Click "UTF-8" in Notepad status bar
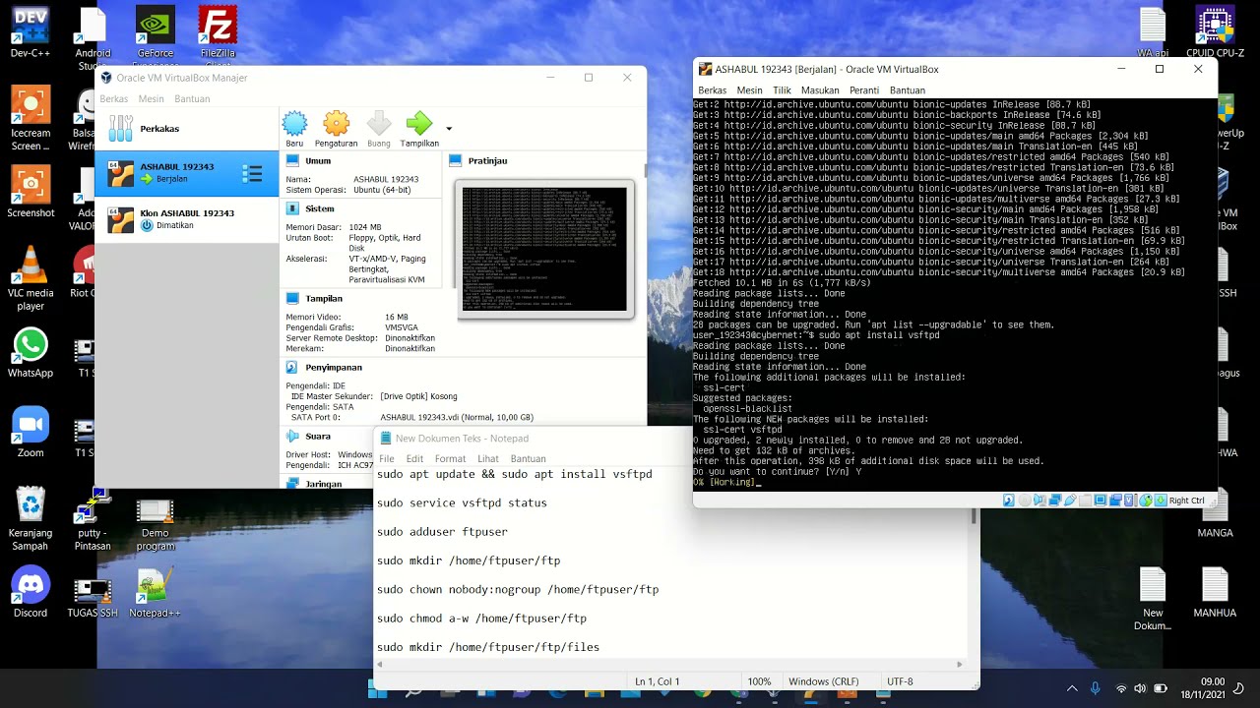The width and height of the screenshot is (1260, 708). (900, 681)
